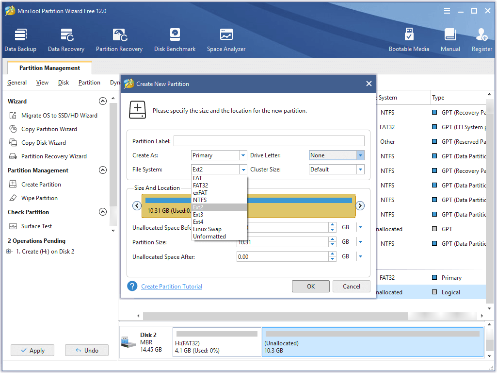This screenshot has width=497, height=373.
Task: Click Cancel in the dialog
Action: click(x=351, y=287)
